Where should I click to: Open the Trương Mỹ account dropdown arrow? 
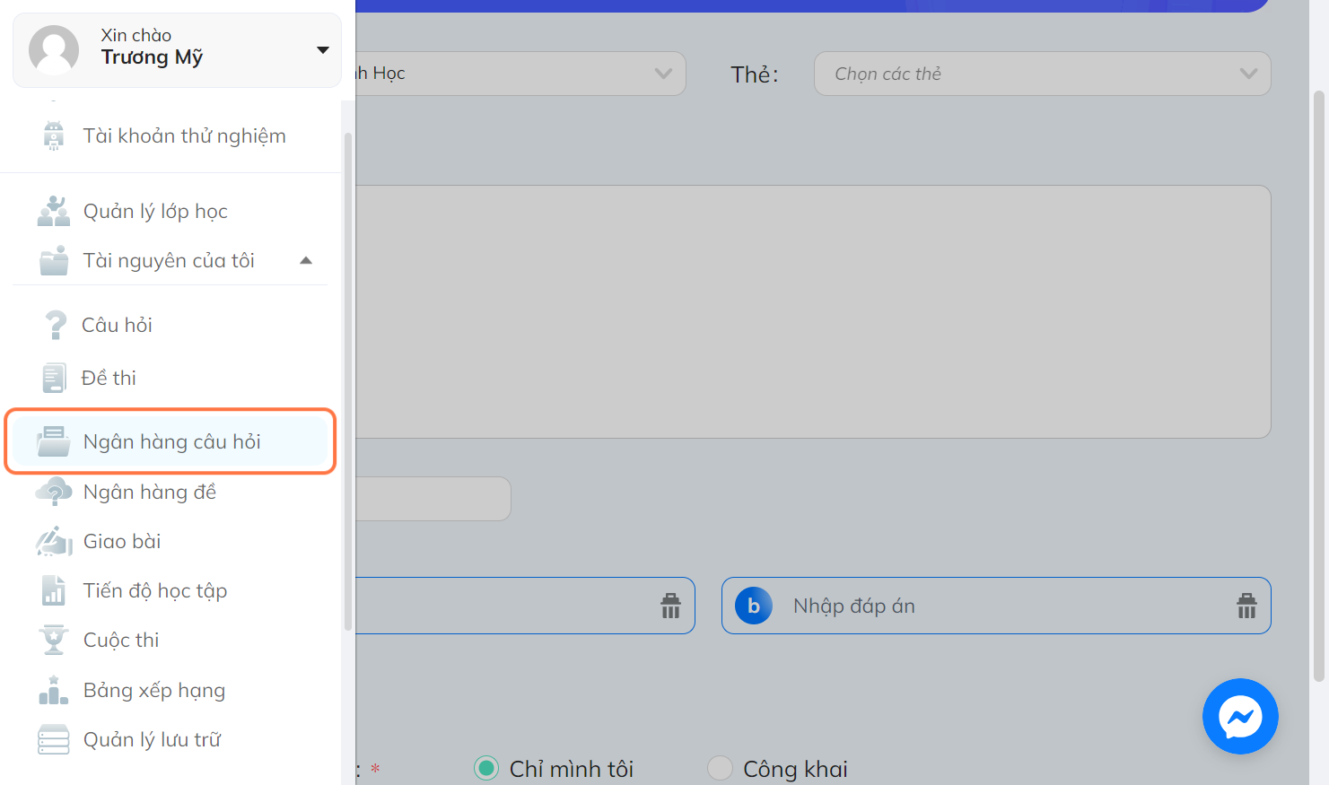pyautogui.click(x=323, y=50)
